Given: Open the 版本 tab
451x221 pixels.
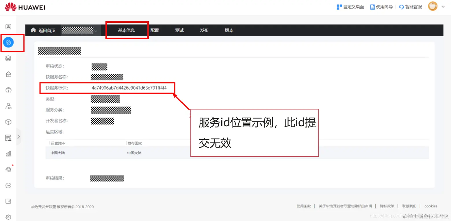Looking at the screenshot, I should (229, 30).
